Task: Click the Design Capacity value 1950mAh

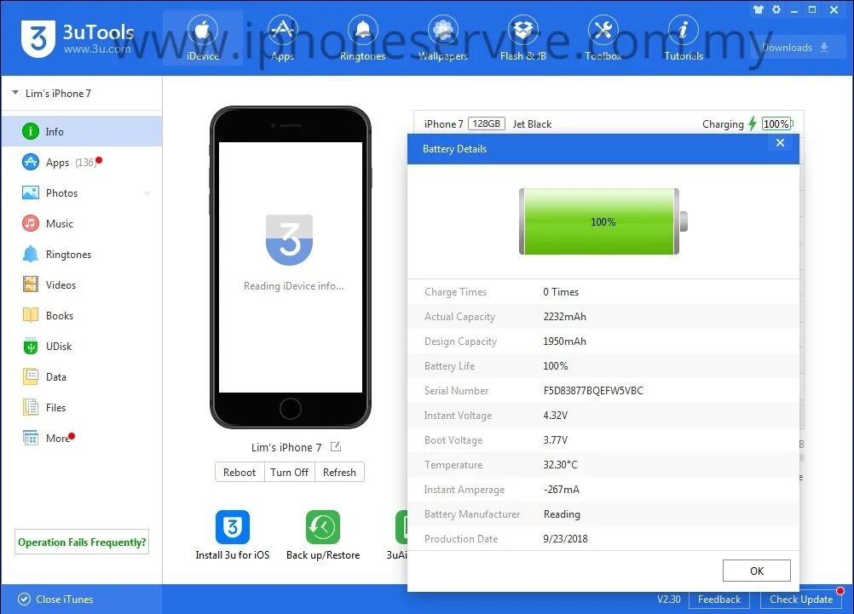Action: click(x=565, y=341)
